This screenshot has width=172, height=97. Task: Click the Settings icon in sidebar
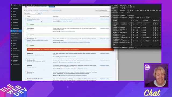coord(12,48)
